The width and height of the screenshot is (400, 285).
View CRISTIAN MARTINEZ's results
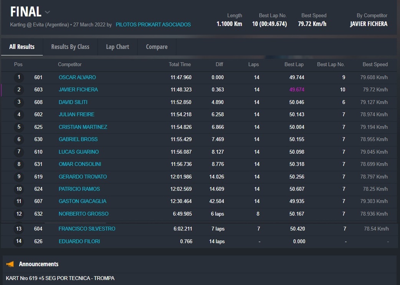(83, 127)
